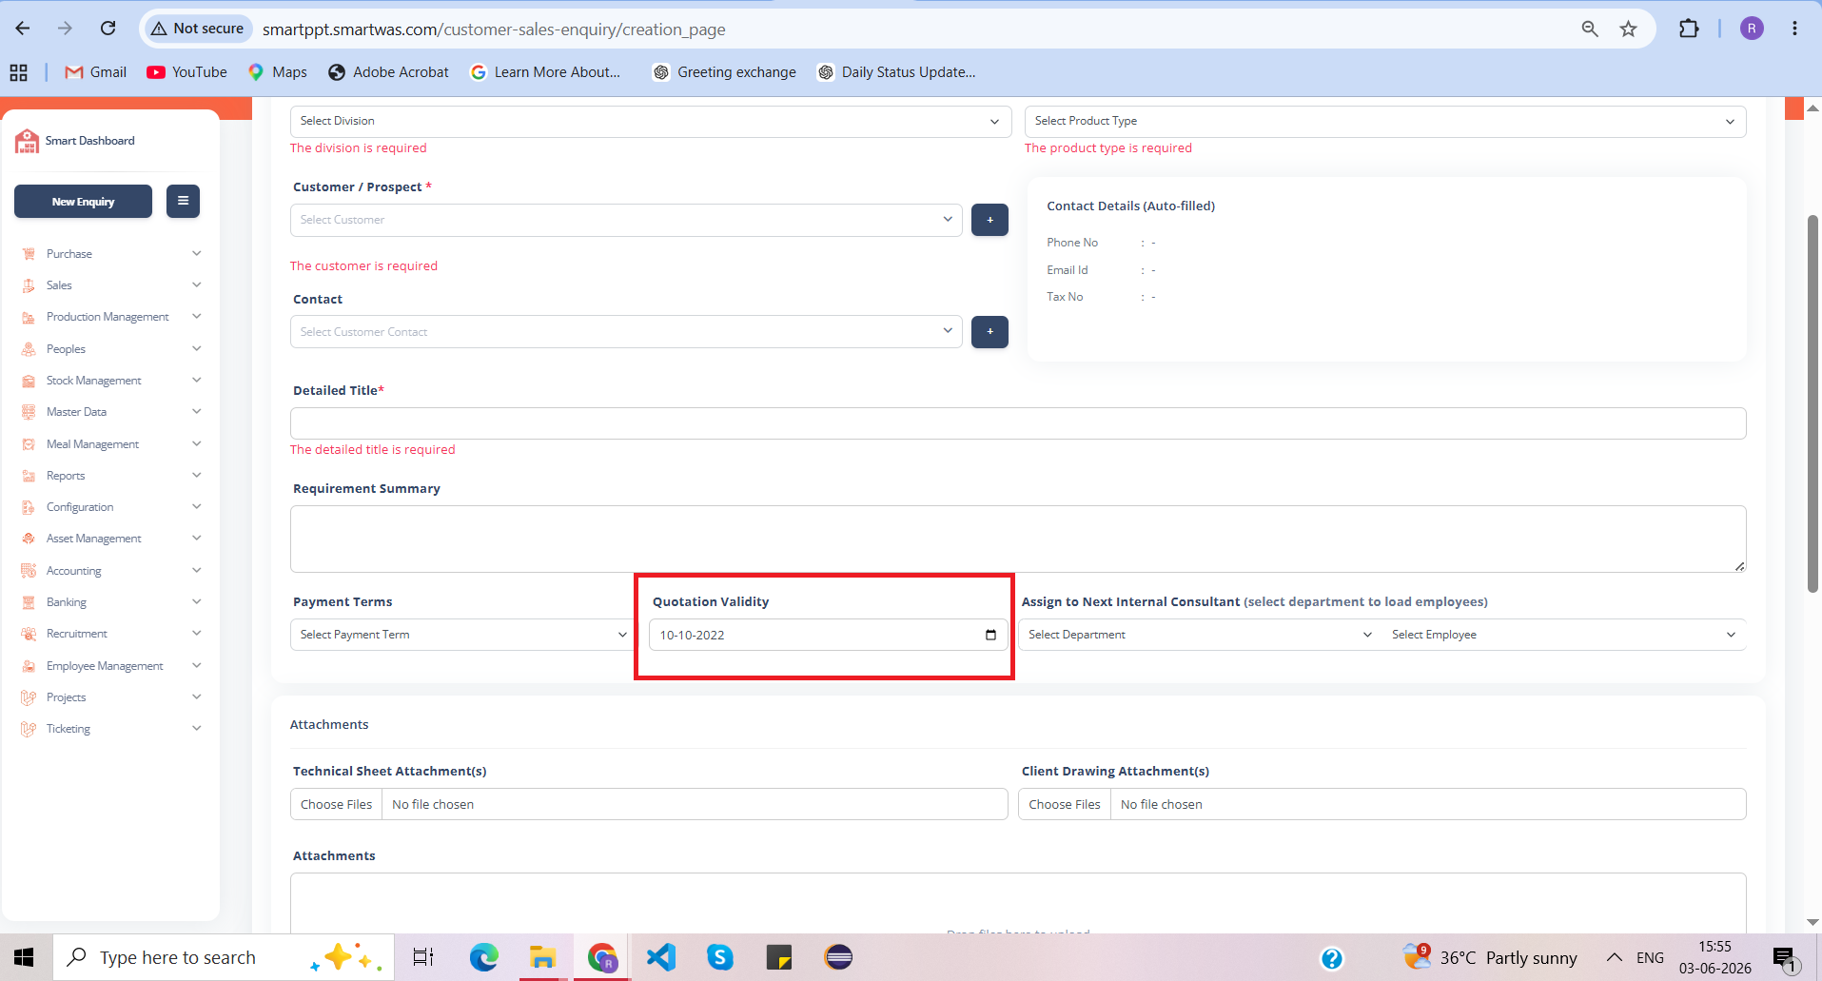This screenshot has width=1822, height=981.
Task: Open the Configuration menu
Action: tap(110, 507)
